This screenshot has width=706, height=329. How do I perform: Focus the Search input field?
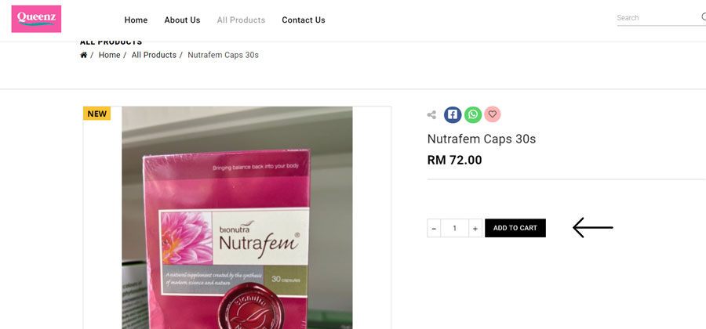[657, 18]
